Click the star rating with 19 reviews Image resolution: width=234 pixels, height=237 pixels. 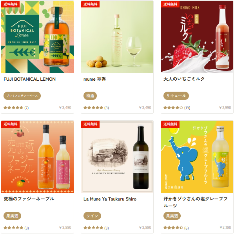click(177, 108)
